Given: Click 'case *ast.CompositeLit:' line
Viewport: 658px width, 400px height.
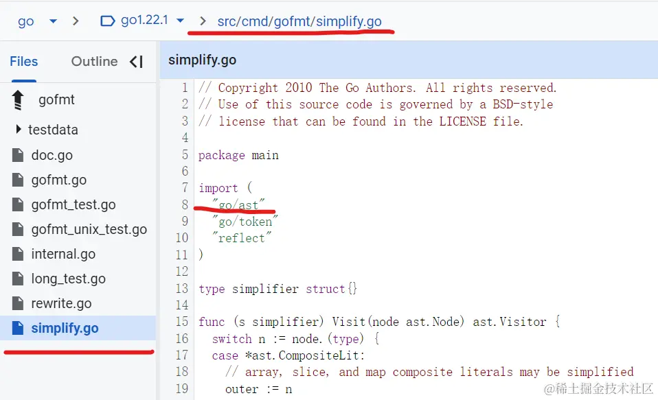Looking at the screenshot, I should pyautogui.click(x=288, y=355).
